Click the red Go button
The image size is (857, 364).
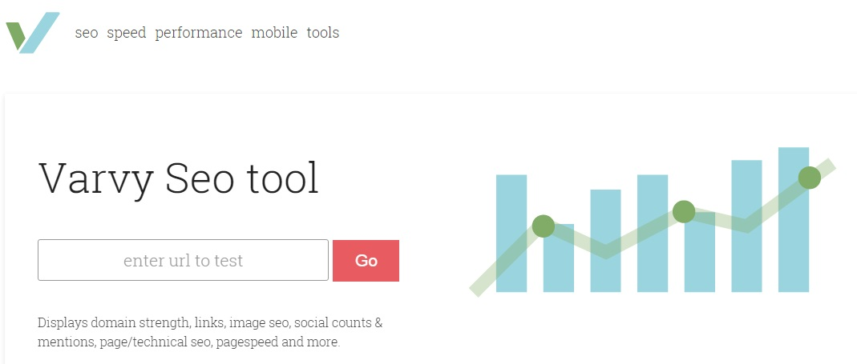pos(366,260)
